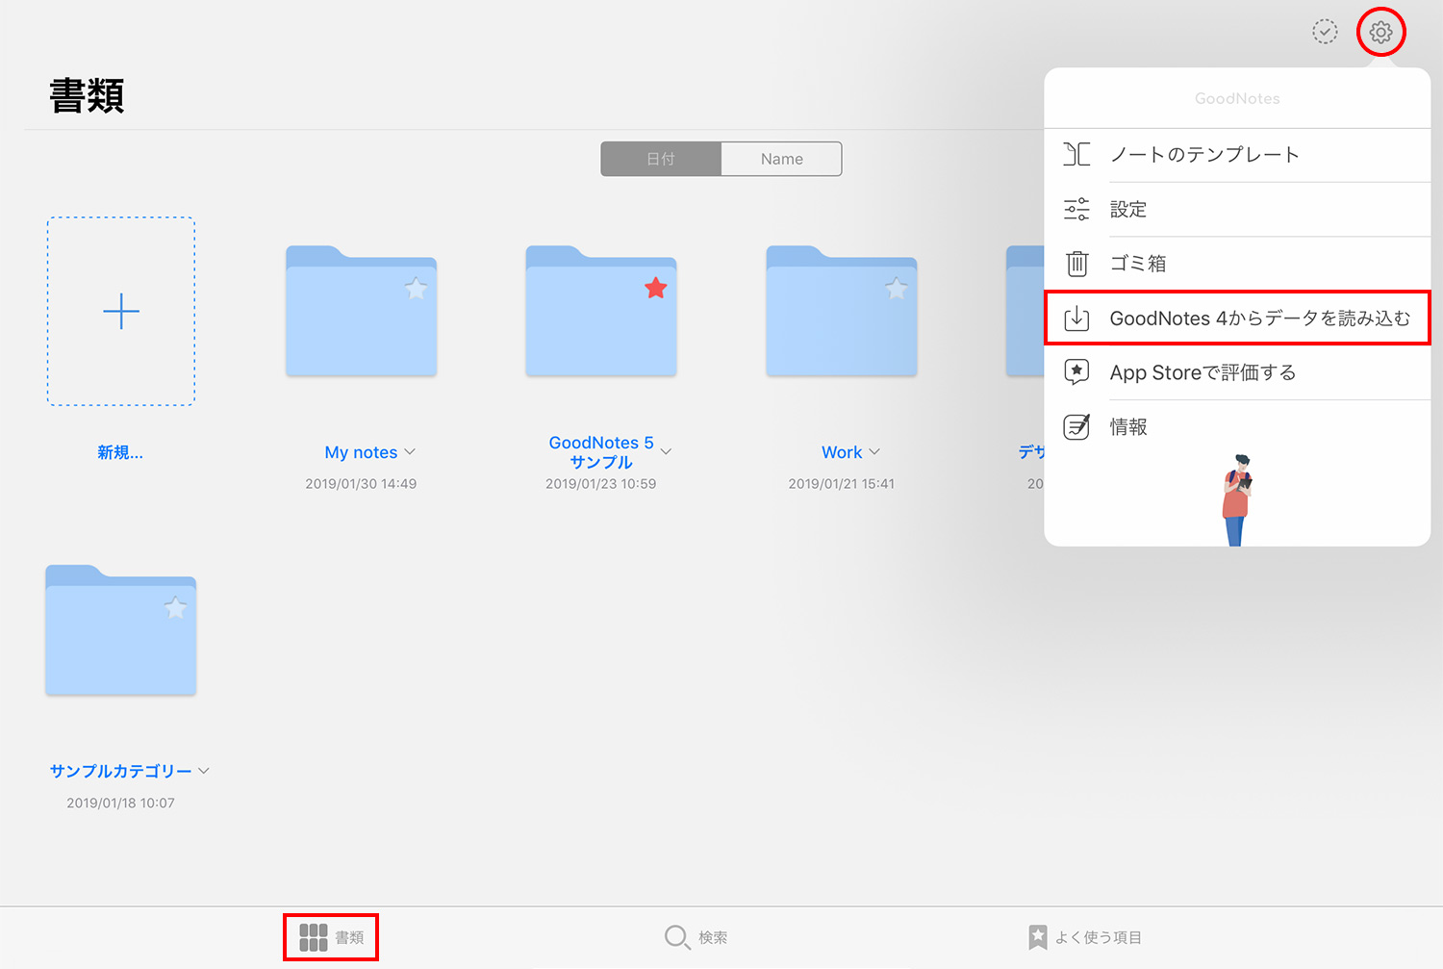
Task: Choose 情報 menu entry
Action: pyautogui.click(x=1238, y=426)
